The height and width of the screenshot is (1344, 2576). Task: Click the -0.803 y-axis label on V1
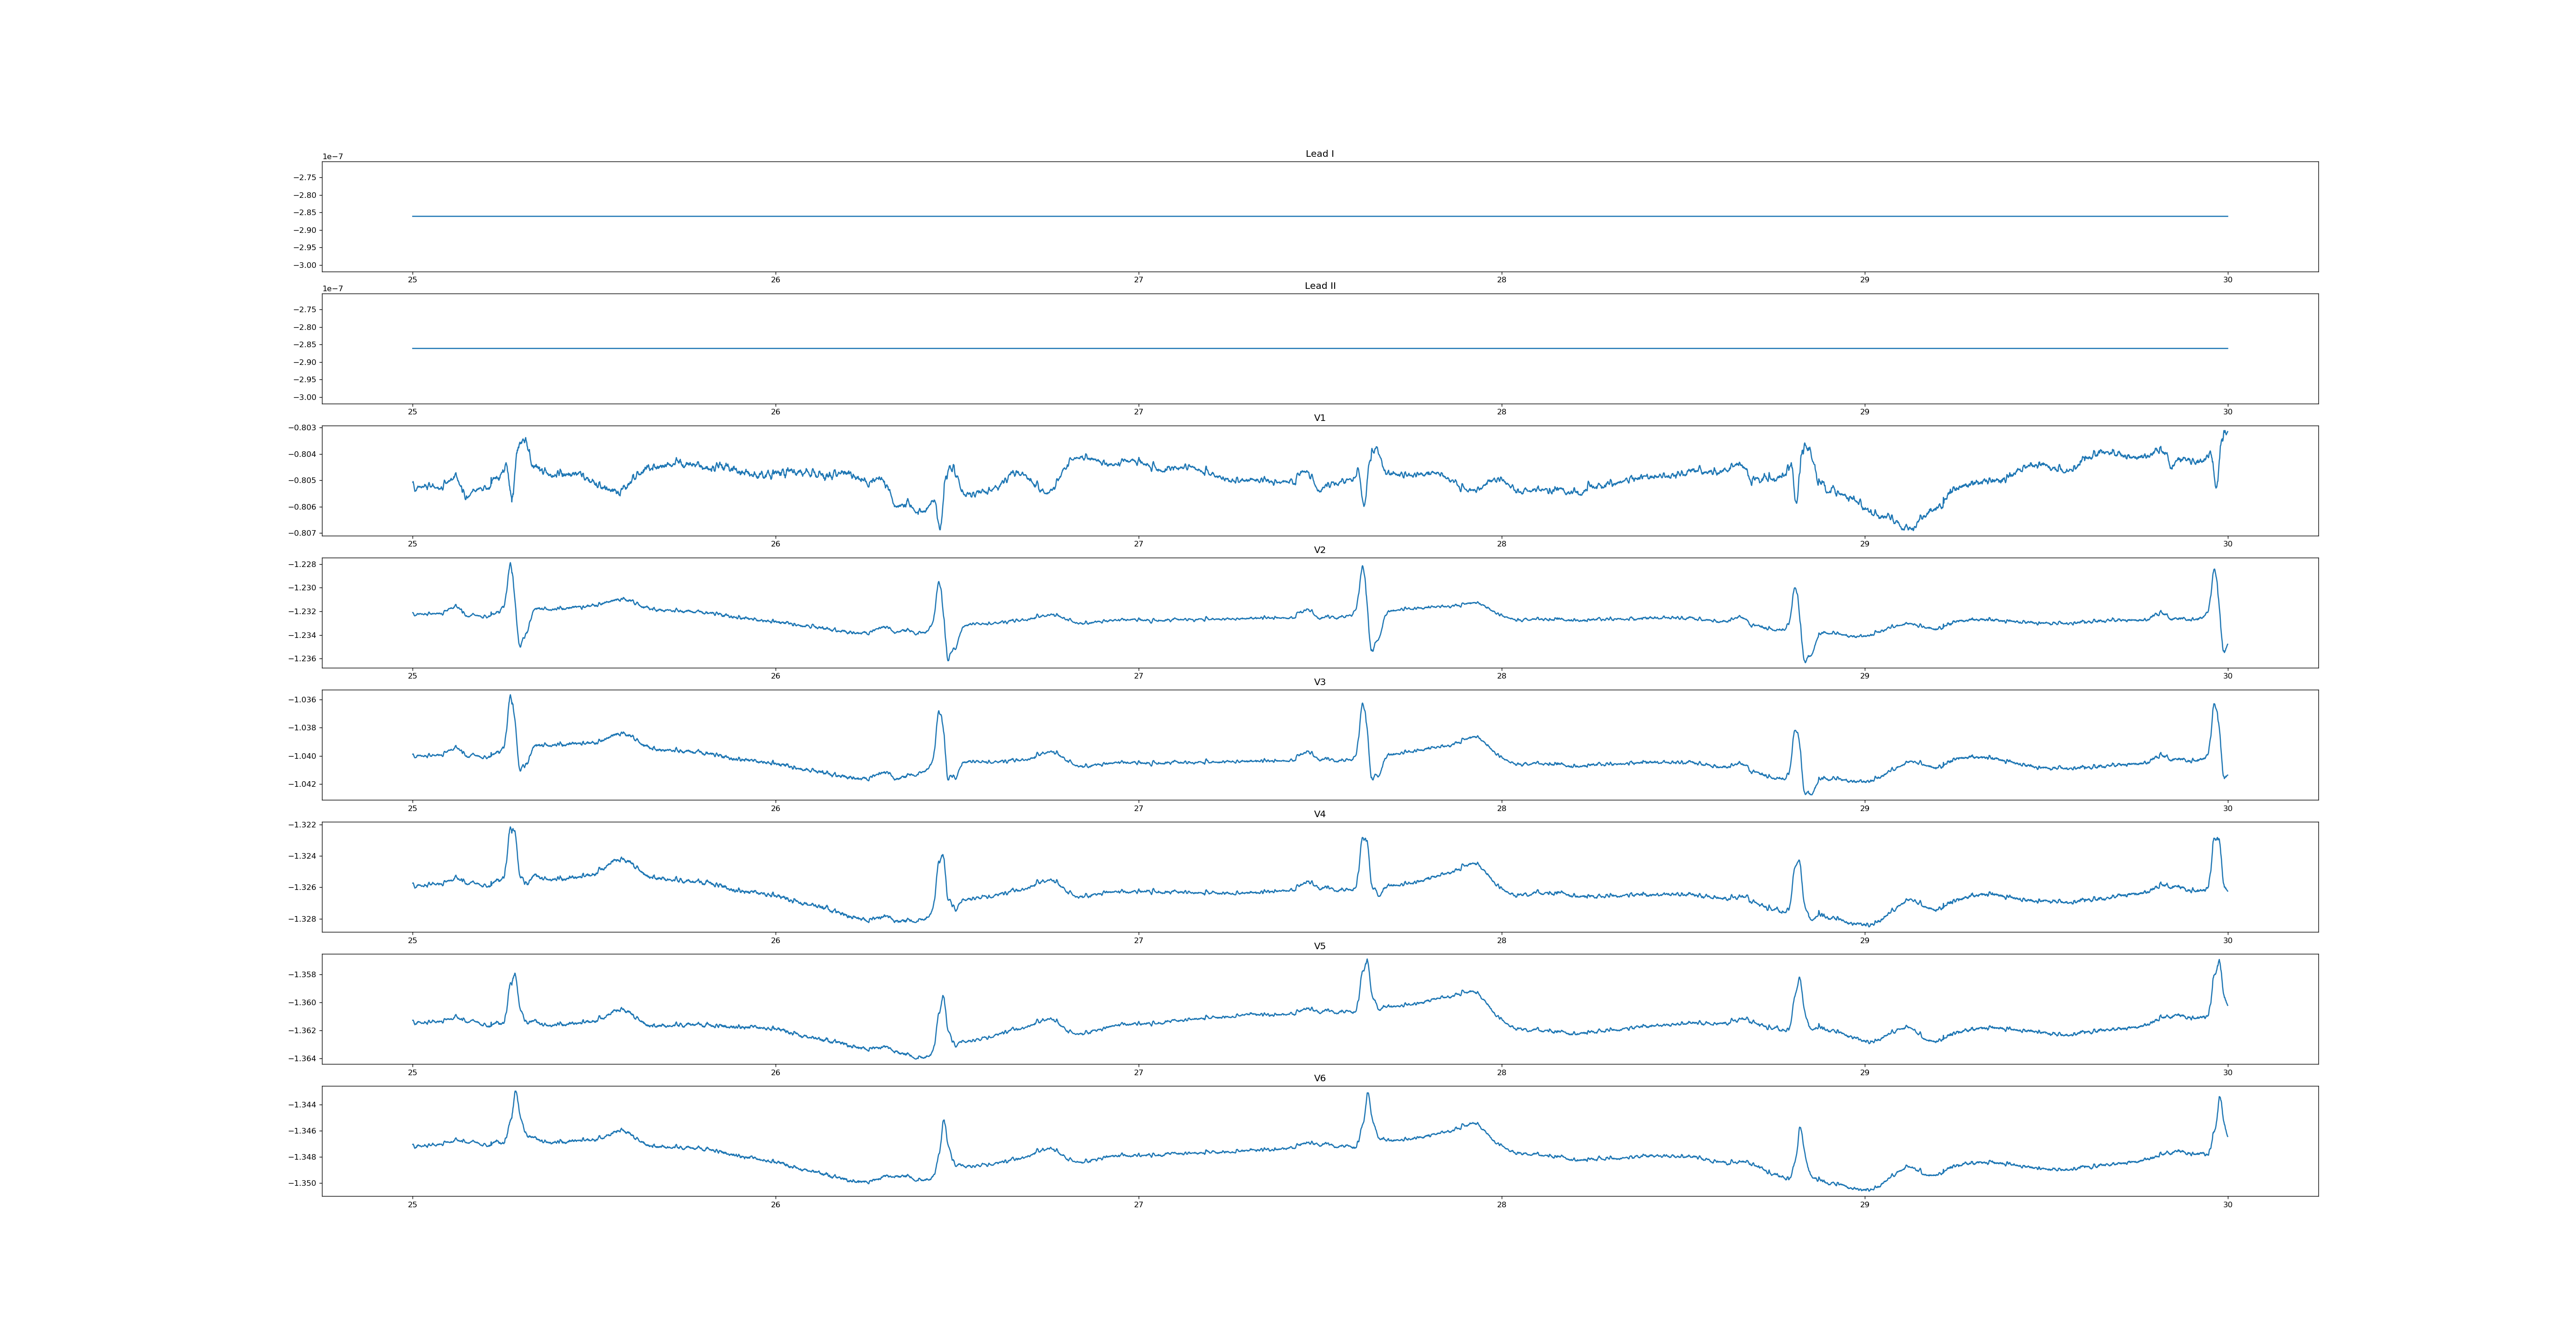click(x=303, y=428)
